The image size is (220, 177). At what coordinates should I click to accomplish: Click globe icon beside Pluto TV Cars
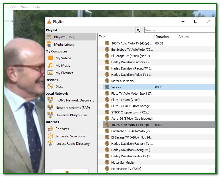pyautogui.click(x=107, y=100)
